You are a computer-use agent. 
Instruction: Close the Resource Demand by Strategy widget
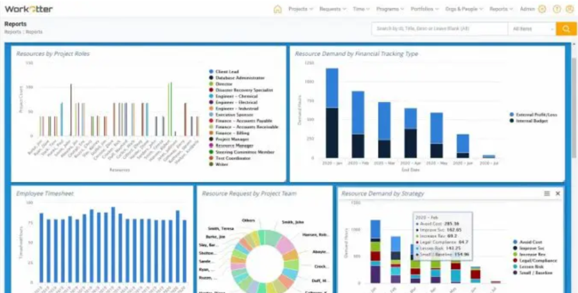pyautogui.click(x=557, y=193)
